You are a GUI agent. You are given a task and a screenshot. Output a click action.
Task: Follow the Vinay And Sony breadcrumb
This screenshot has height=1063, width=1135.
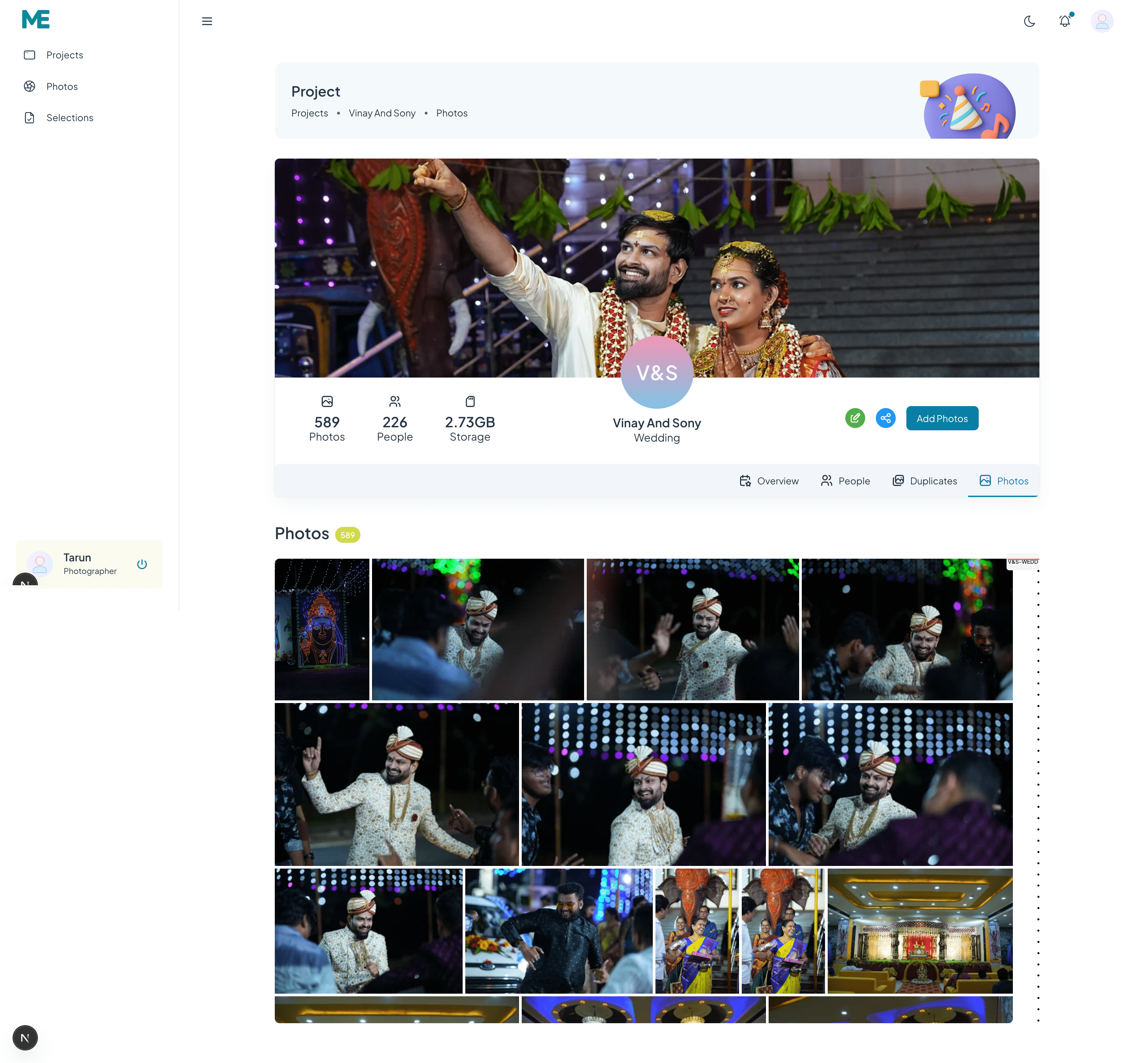click(381, 113)
